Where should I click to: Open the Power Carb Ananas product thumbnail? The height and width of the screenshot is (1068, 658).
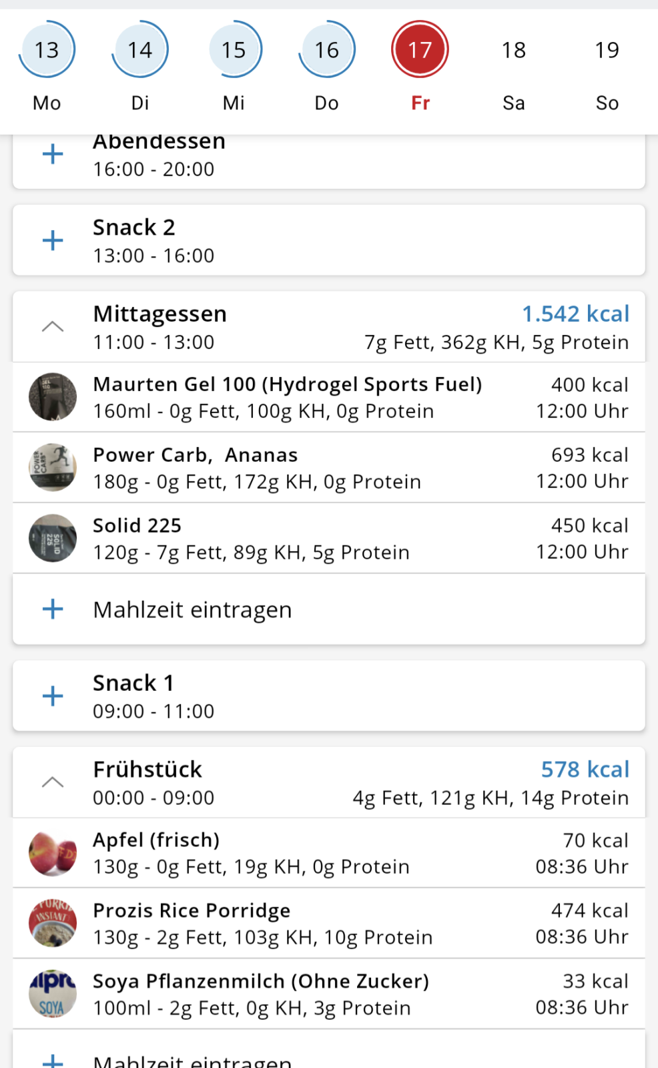click(53, 467)
